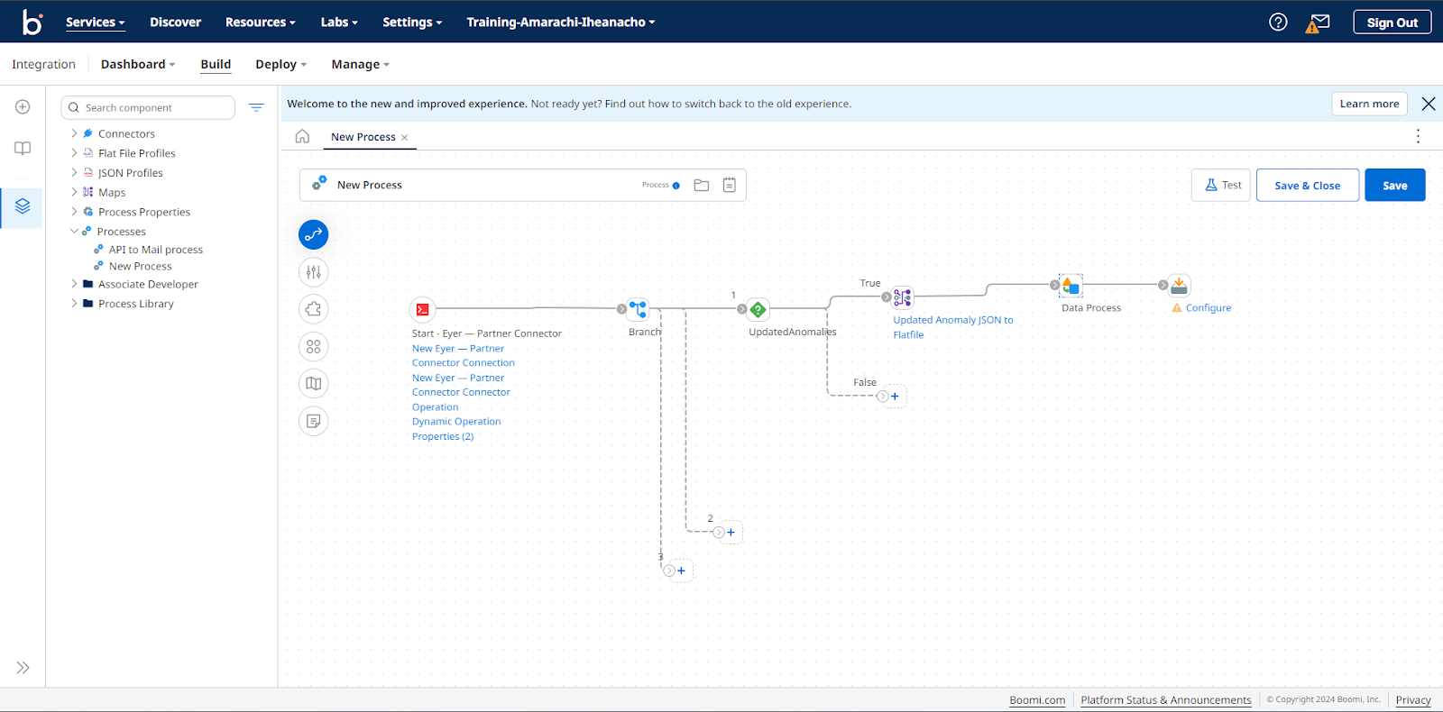The image size is (1443, 712).
Task: Open the Deploy menu
Action: click(x=280, y=64)
